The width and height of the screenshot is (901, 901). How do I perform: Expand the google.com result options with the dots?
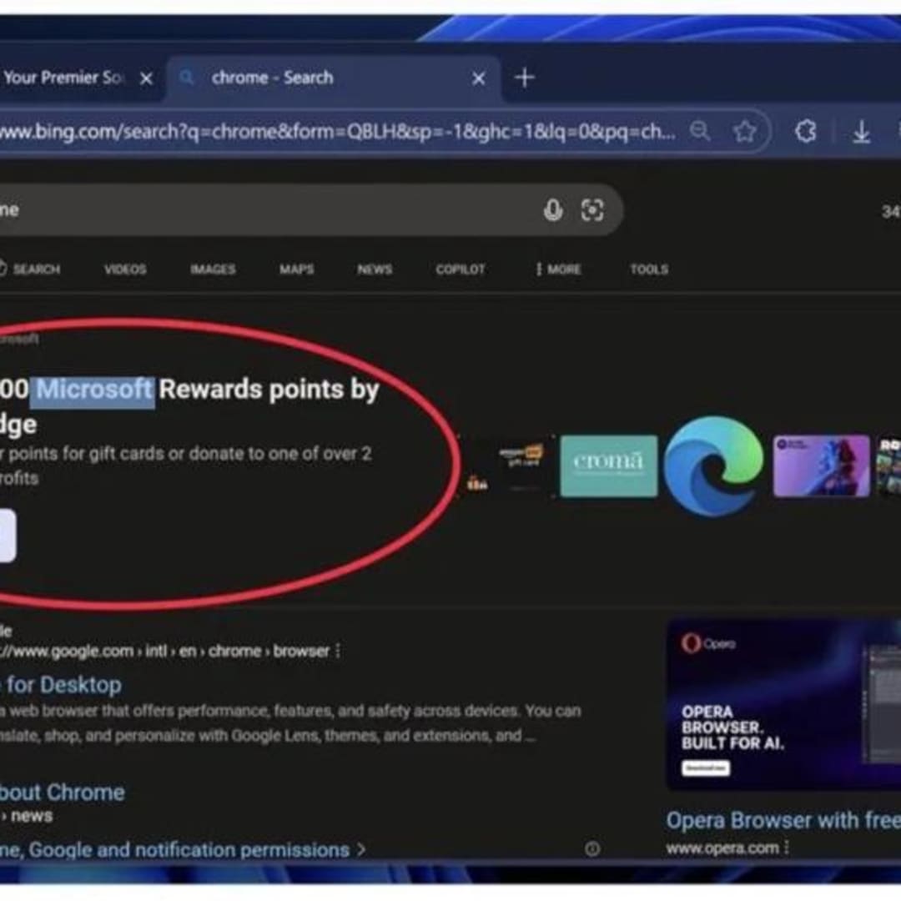pyautogui.click(x=337, y=651)
